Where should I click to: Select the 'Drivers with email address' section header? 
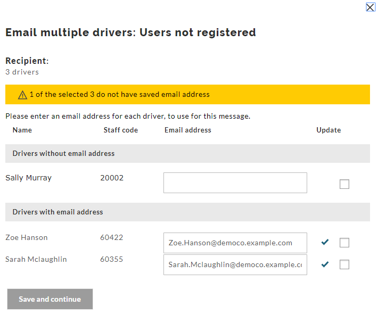tap(57, 212)
